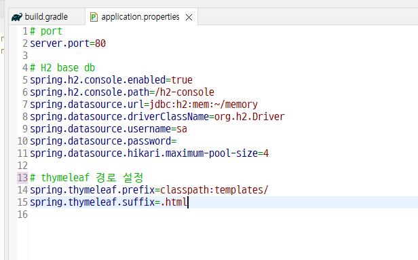Screen dimensions: 418x260
Task: Click the '# thymeleaf 경로 설정' comment
Action: [87, 178]
